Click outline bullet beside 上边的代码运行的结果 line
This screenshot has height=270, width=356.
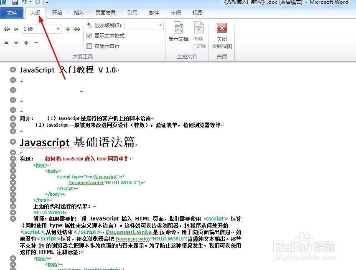pos(13,206)
